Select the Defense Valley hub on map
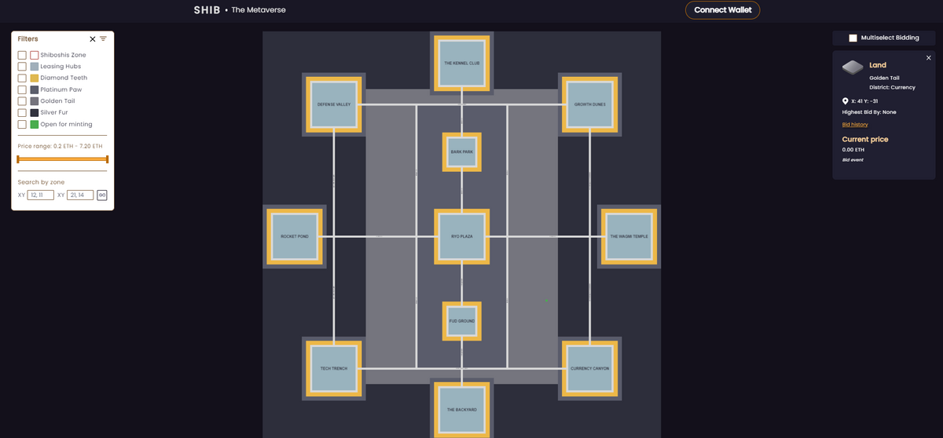943x438 pixels. point(334,104)
